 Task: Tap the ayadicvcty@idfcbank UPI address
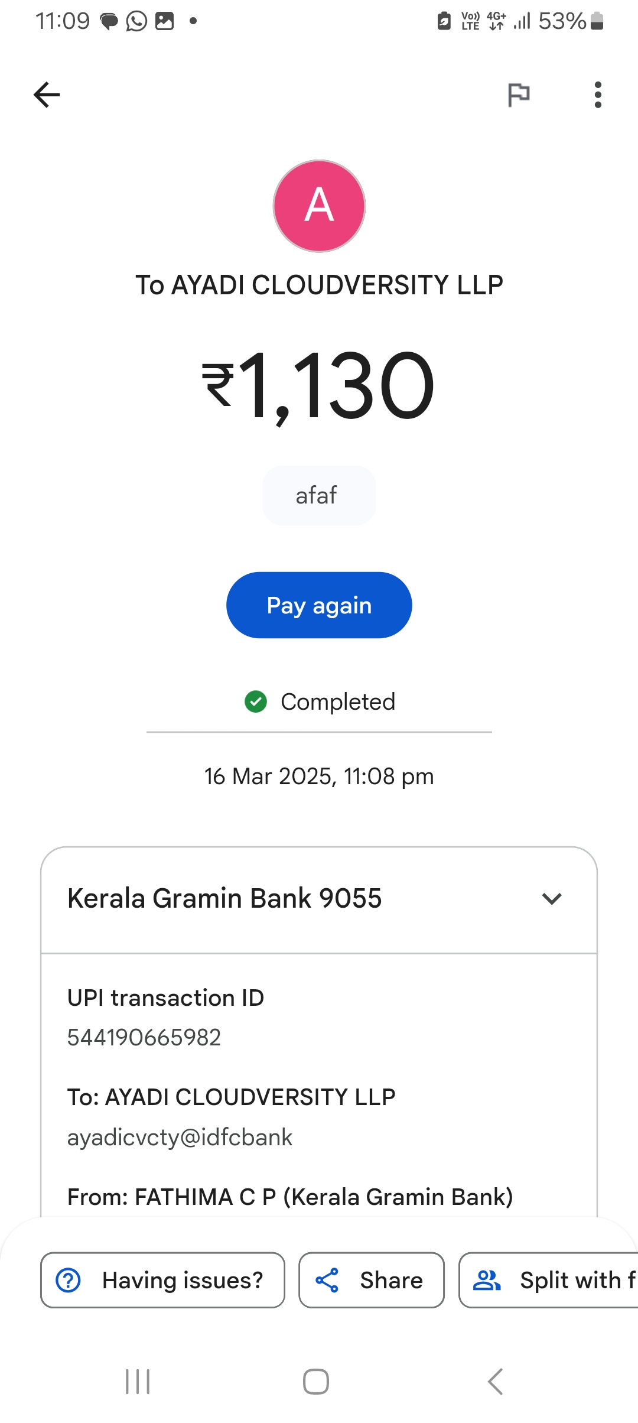pos(180,1137)
